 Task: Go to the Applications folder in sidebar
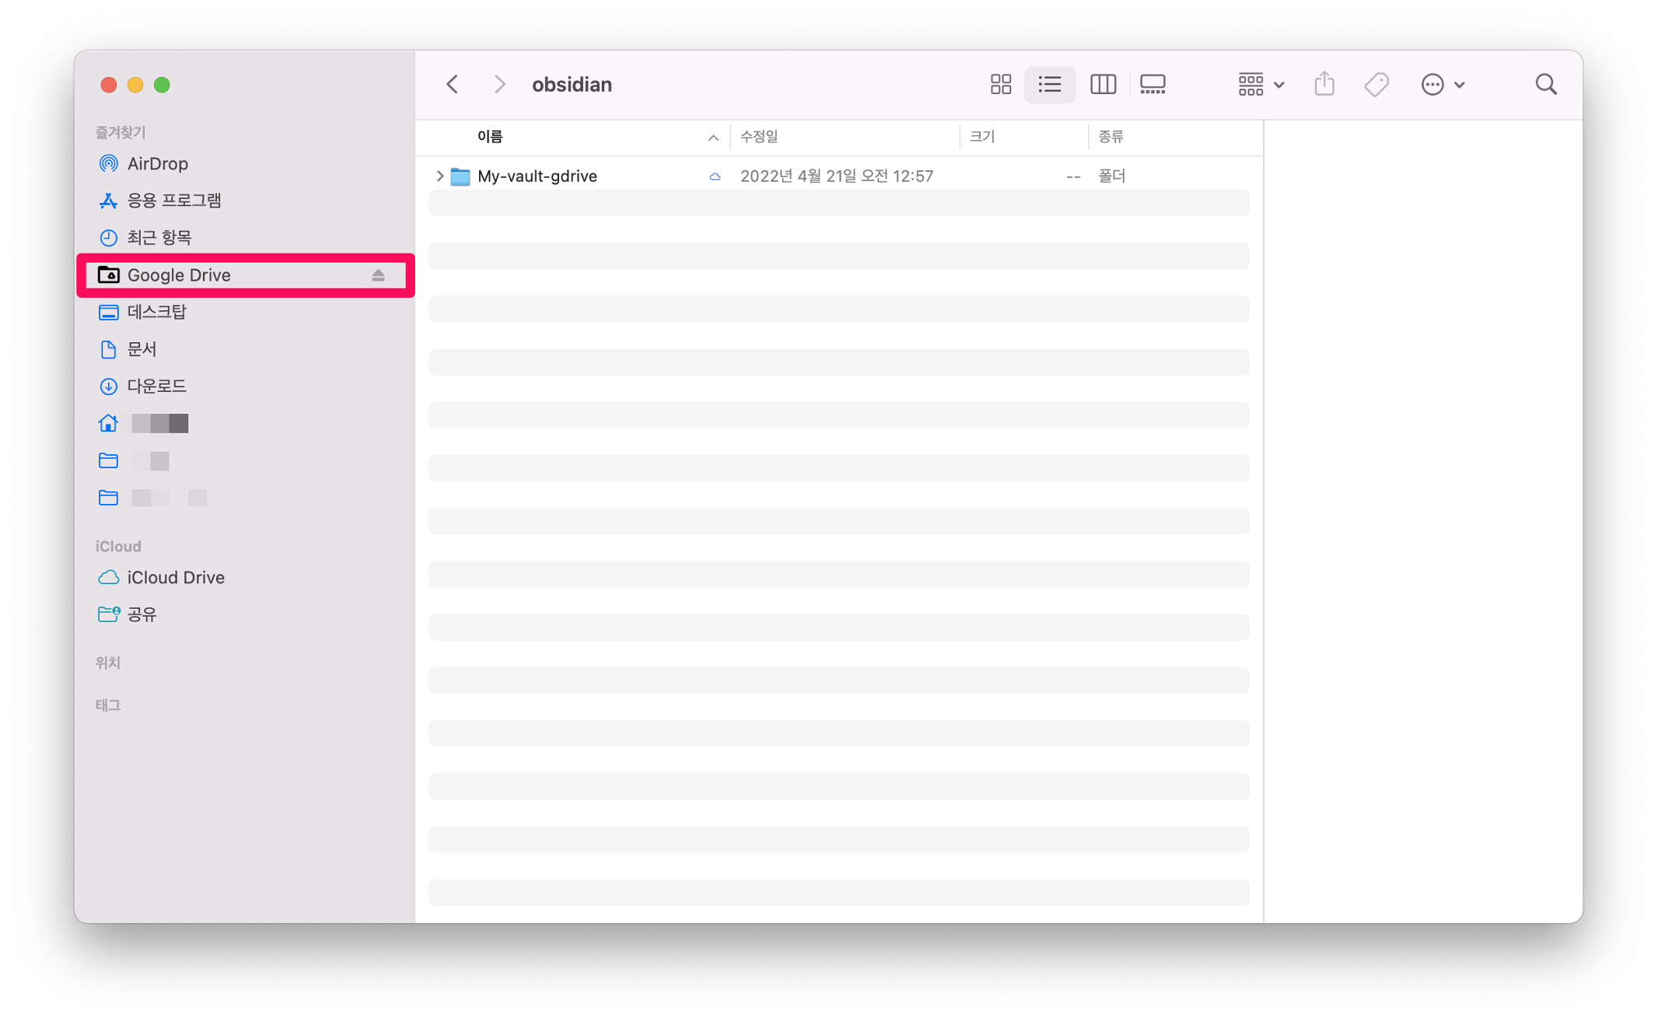[173, 201]
